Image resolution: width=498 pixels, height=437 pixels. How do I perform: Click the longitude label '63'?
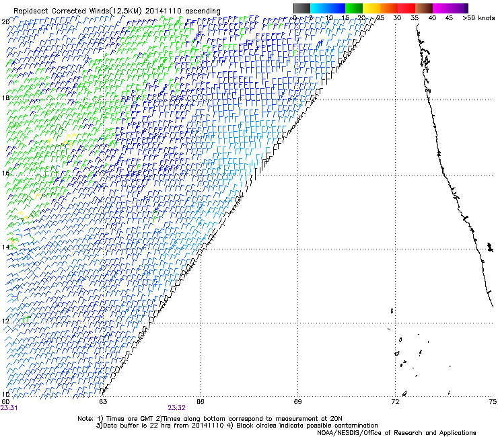coord(103,402)
